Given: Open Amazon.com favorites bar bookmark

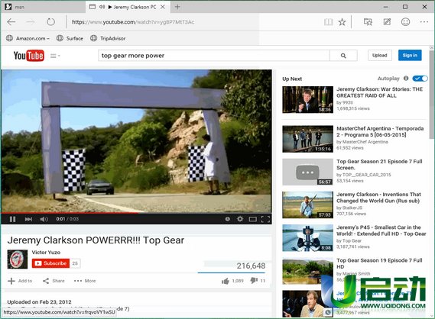Looking at the screenshot, I should [x=28, y=38].
